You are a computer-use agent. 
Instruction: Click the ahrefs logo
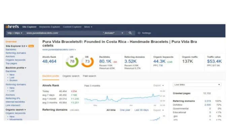tap(12, 27)
